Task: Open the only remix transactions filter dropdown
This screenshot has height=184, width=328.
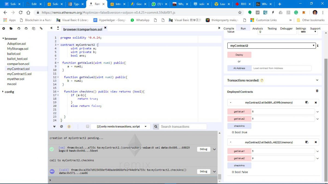Action: tap(120, 126)
